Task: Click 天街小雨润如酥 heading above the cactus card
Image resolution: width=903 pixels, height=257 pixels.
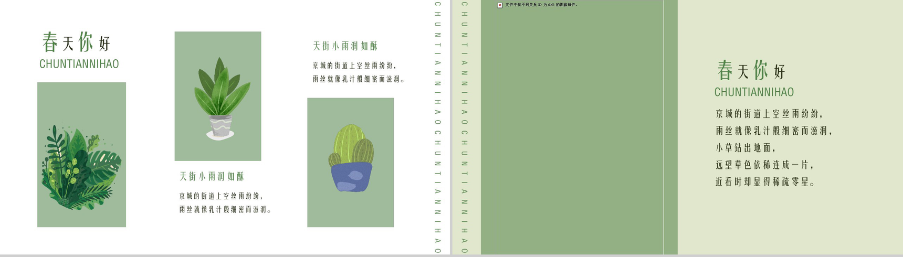Action: 345,46
